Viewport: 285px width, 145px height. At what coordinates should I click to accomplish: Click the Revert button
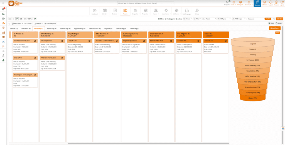point(279,23)
